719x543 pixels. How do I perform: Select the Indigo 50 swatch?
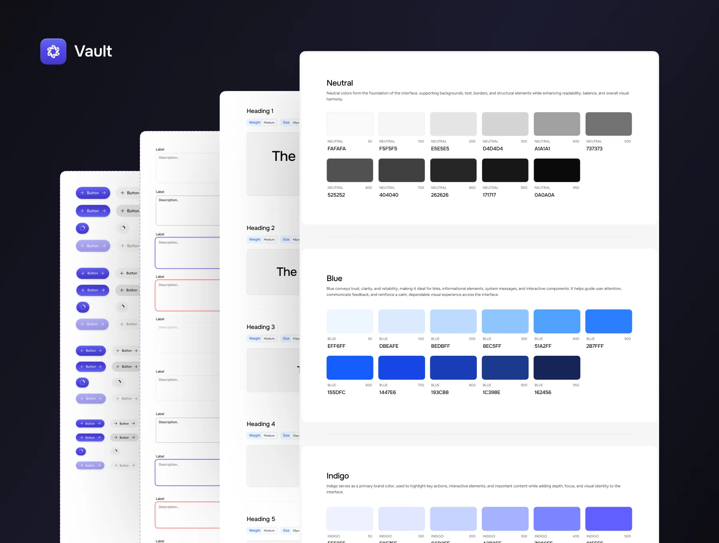350,519
